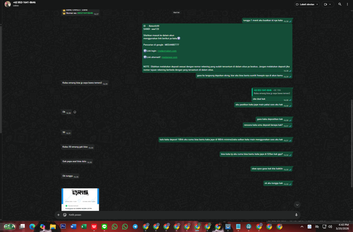The width and height of the screenshot is (353, 232).
Task: Select message "gass ka langsung depokan skrng"
Action: tap(244, 76)
